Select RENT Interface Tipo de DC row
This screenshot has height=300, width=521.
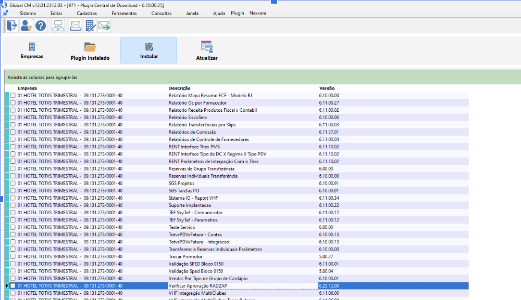237,154
